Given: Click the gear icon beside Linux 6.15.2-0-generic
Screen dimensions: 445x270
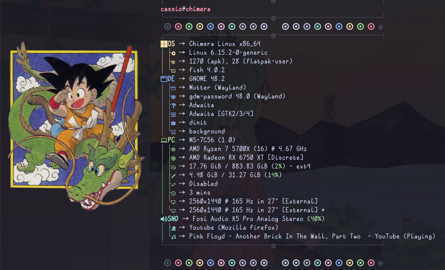Looking at the screenshot, I should 173,53.
